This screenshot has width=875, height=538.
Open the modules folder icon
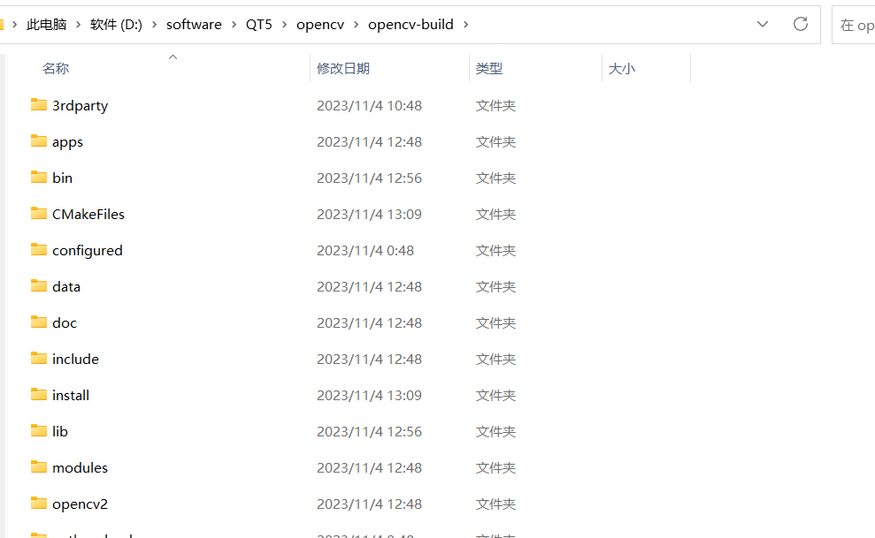(x=37, y=467)
